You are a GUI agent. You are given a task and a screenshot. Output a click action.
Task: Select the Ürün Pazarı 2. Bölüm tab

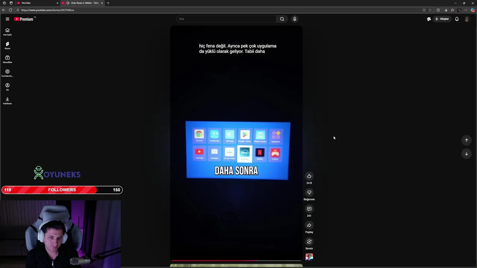tap(83, 3)
